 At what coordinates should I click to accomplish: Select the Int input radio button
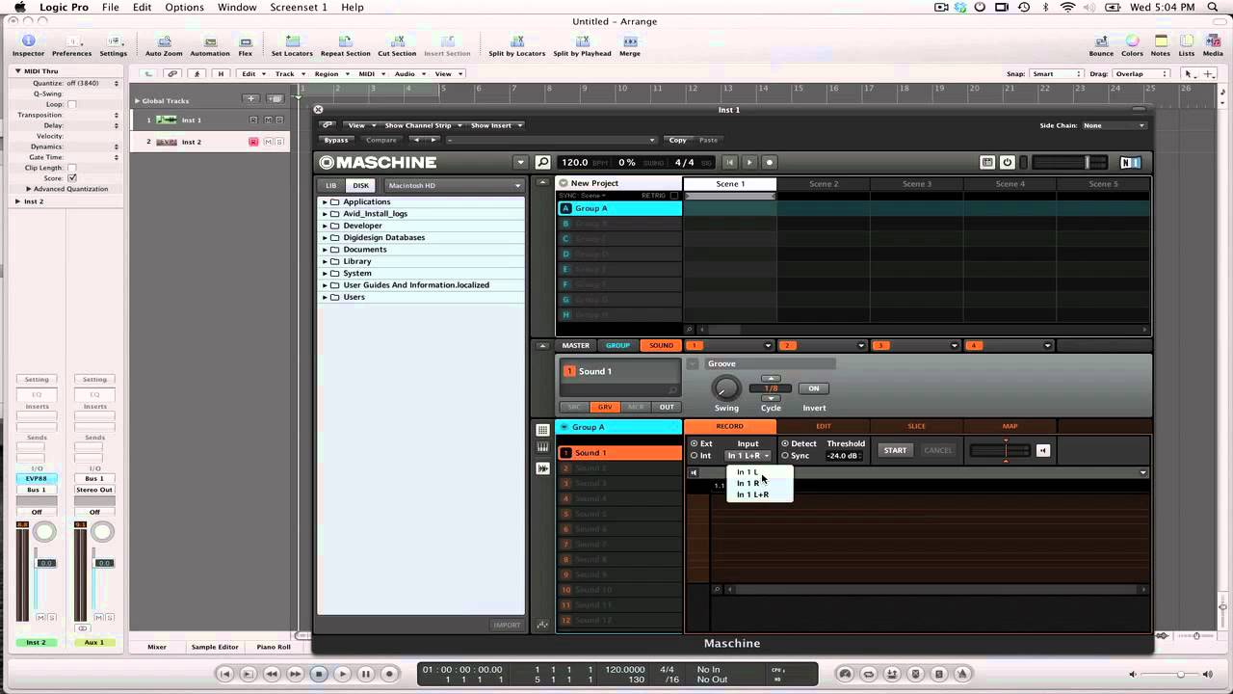(x=694, y=456)
